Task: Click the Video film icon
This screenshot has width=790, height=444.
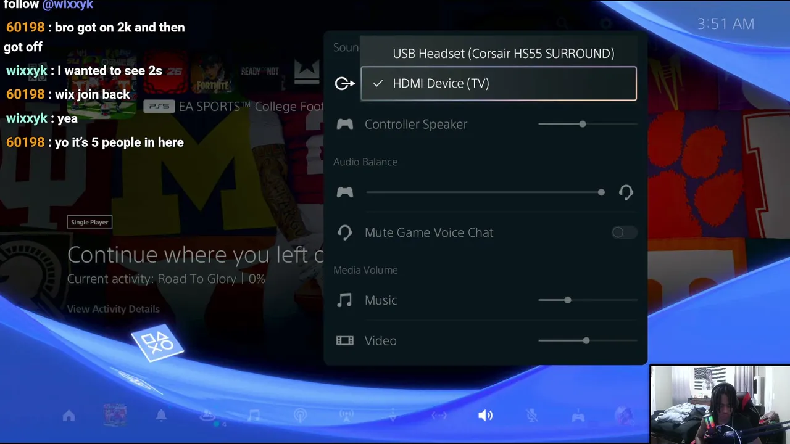Action: (x=344, y=340)
